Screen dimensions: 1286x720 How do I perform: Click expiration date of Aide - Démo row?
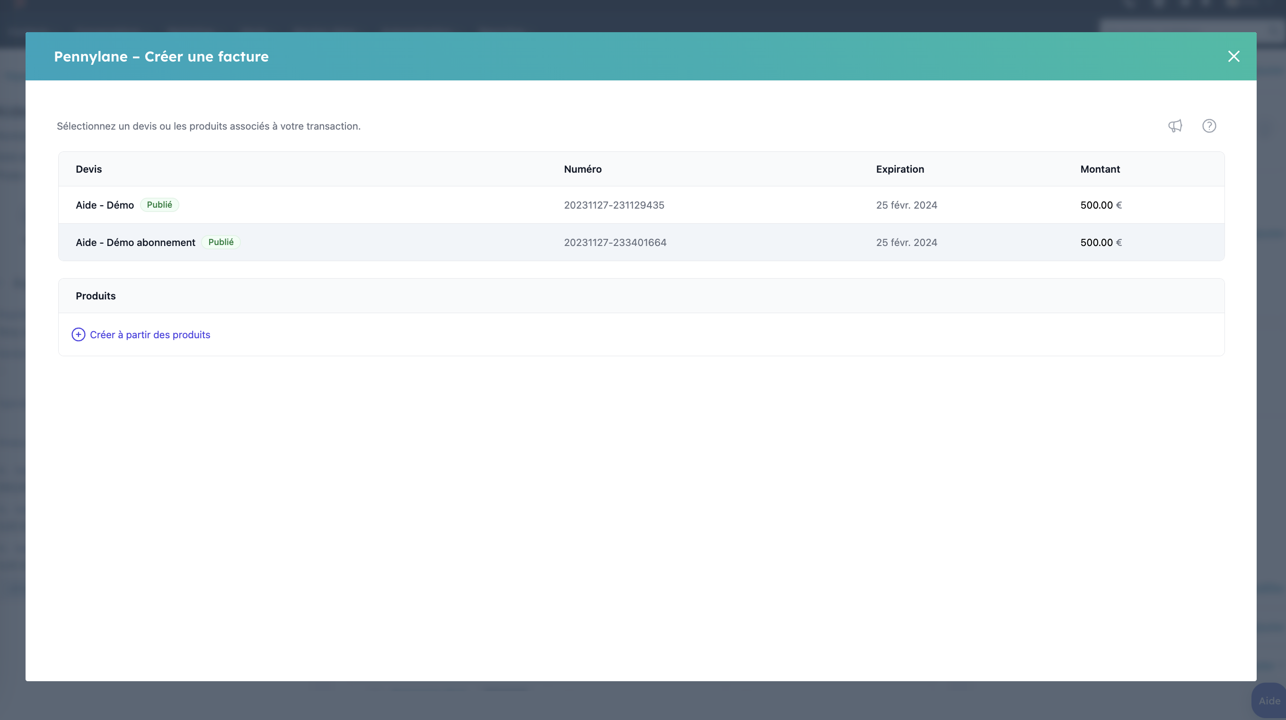click(x=906, y=205)
